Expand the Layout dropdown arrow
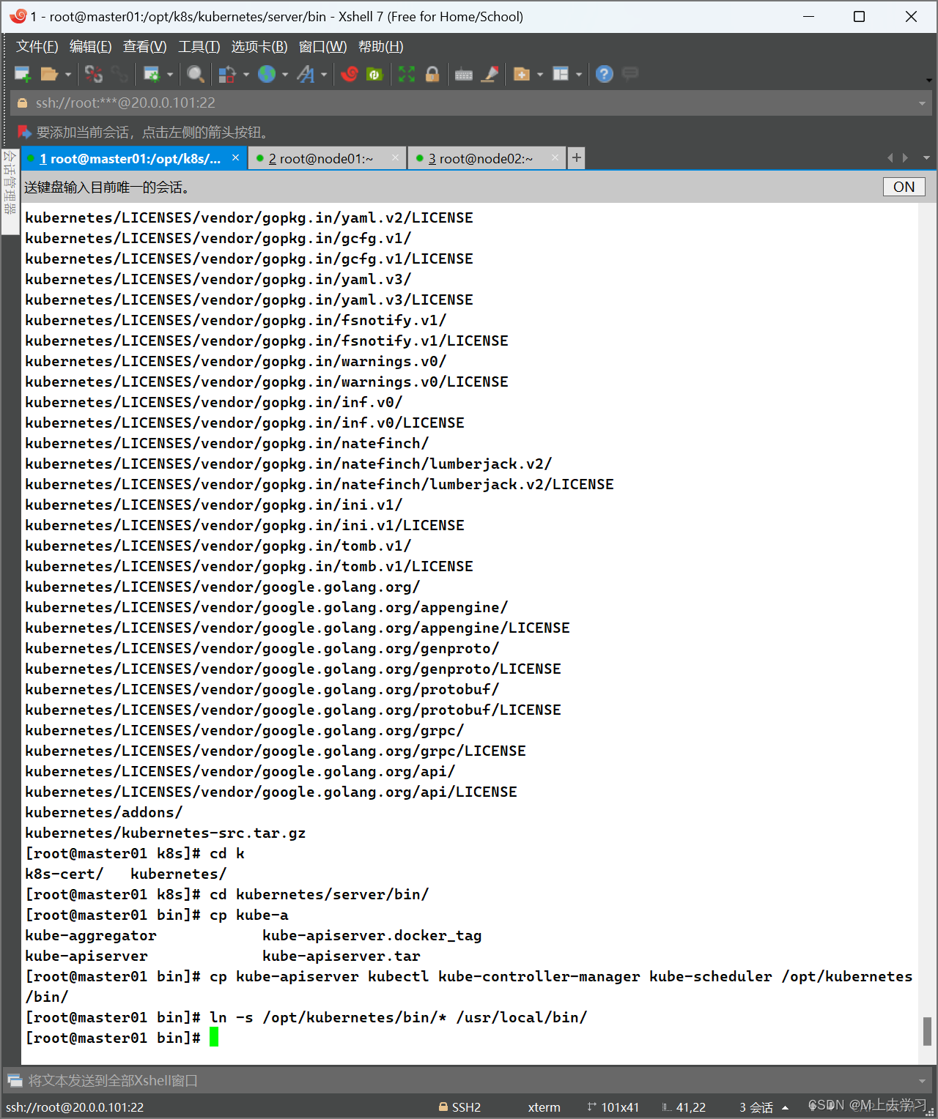The height and width of the screenshot is (1119, 938). coord(579,74)
